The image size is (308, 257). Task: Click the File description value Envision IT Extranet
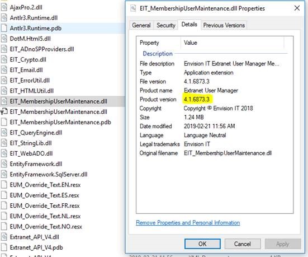click(x=231, y=64)
